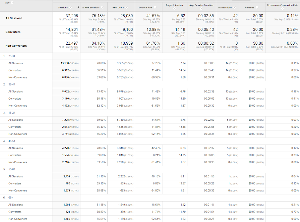Open the 45-54 age group link
Screen dimensions: 300x222
click(x=12, y=141)
